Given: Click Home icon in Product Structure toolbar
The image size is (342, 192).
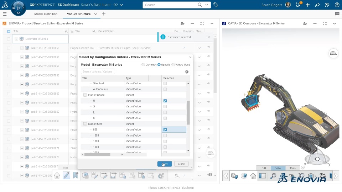Looking at the screenshot, I should tap(57, 175).
